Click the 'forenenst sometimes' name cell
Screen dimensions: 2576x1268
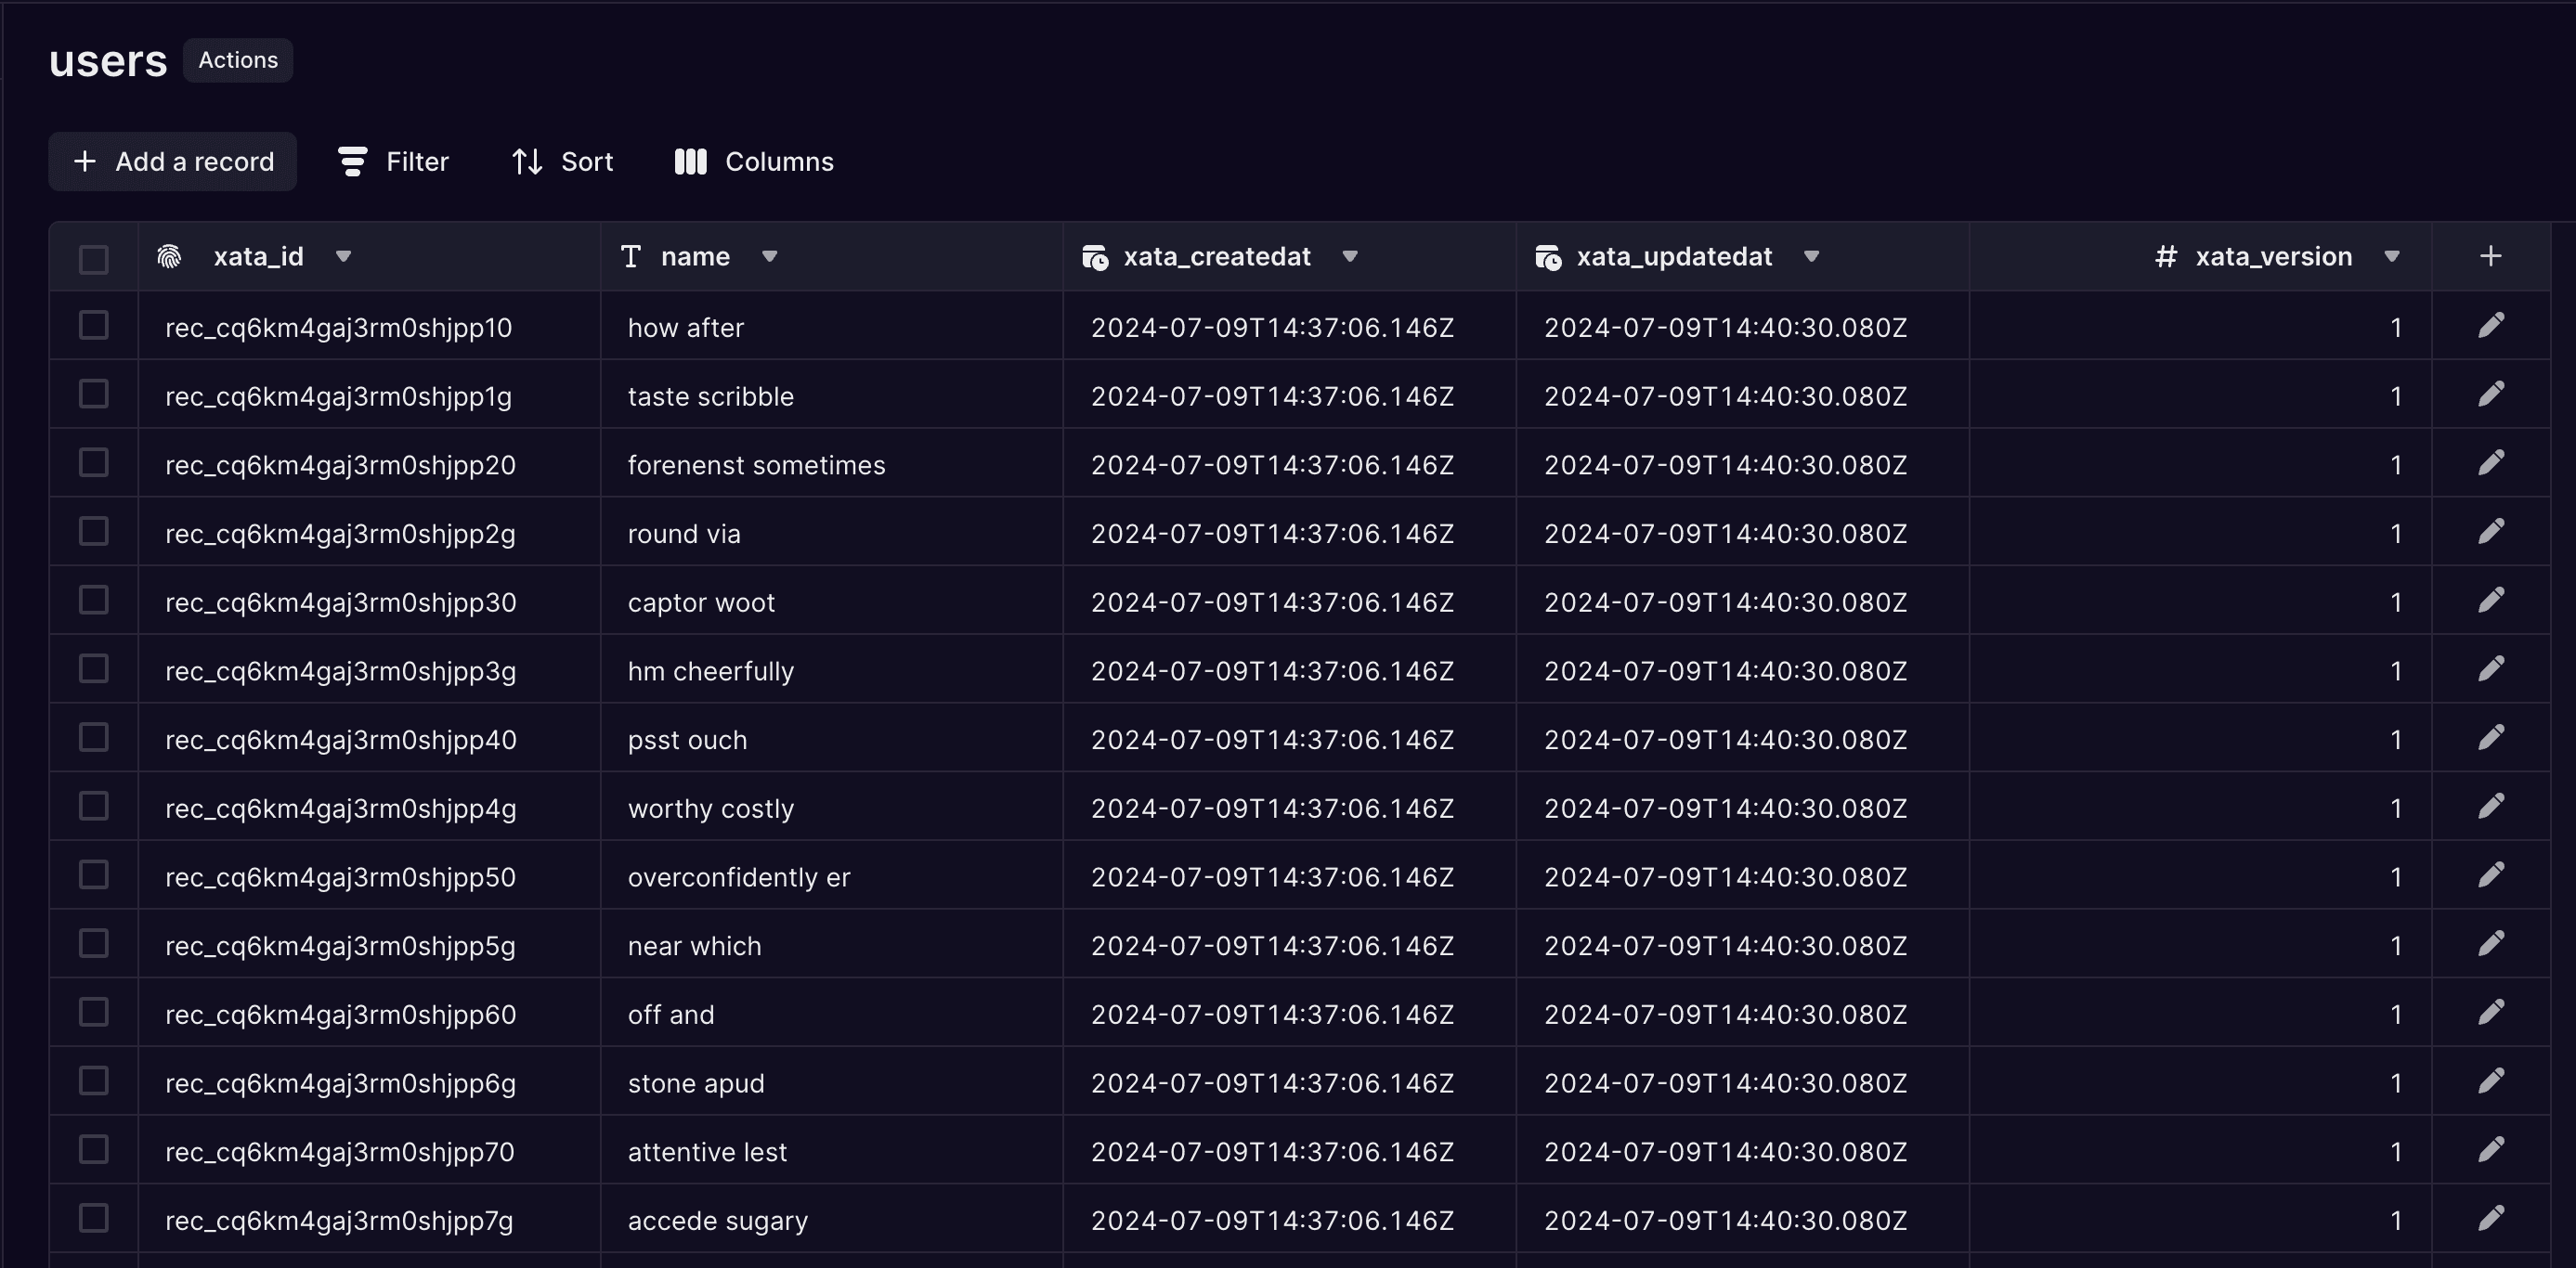(756, 465)
